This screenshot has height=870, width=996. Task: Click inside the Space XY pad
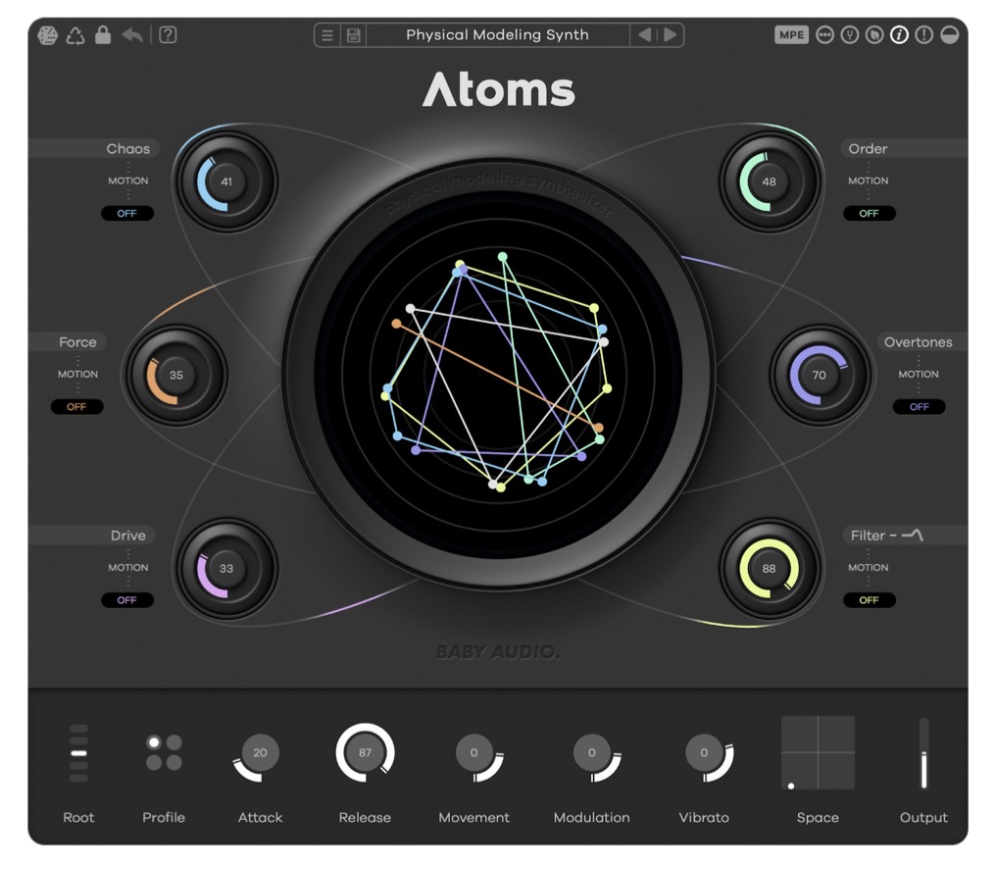click(818, 752)
